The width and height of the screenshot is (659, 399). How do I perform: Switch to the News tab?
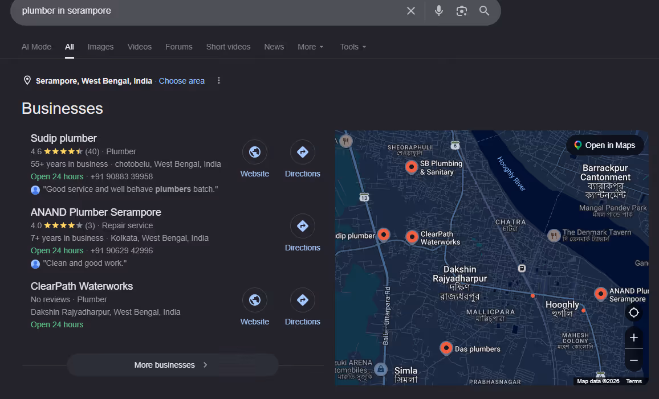pyautogui.click(x=274, y=47)
